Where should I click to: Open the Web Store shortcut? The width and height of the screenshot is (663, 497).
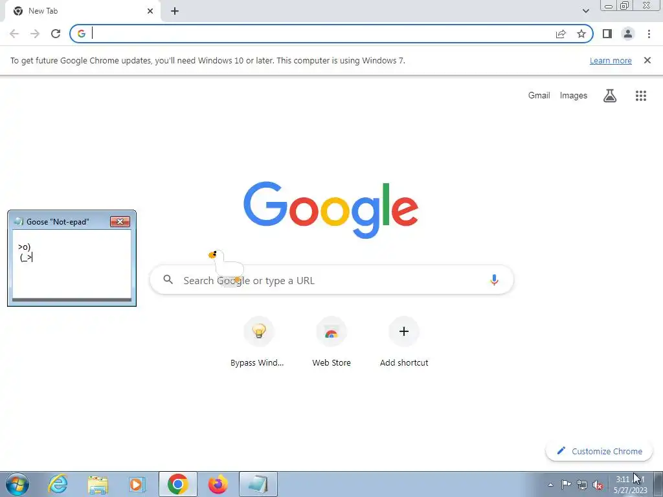coord(331,343)
